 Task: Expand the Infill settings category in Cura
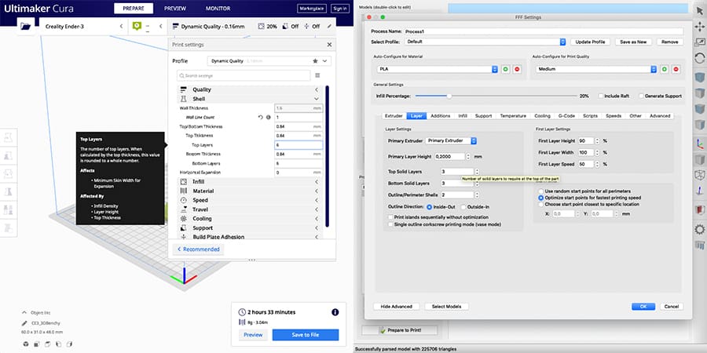click(x=251, y=182)
